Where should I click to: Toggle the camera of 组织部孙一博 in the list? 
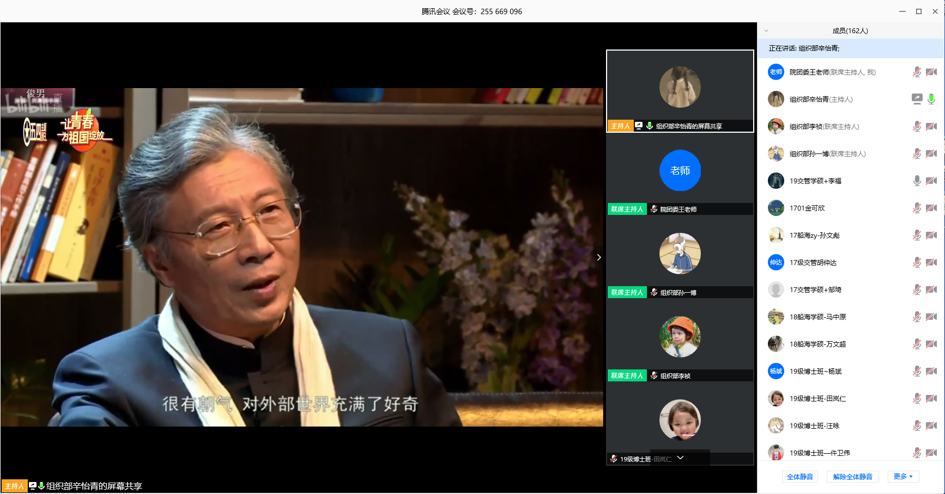[x=931, y=153]
